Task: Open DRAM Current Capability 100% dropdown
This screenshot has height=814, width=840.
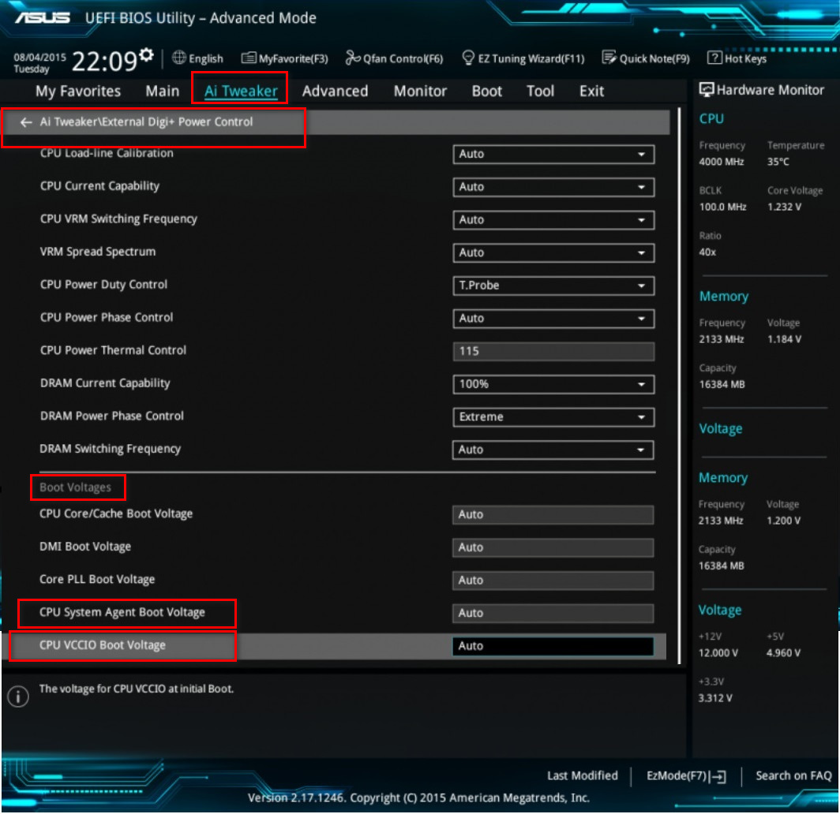Action: pos(553,384)
